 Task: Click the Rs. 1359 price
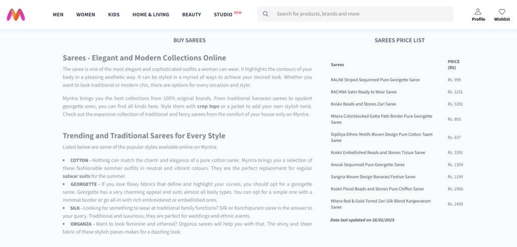[x=455, y=165]
